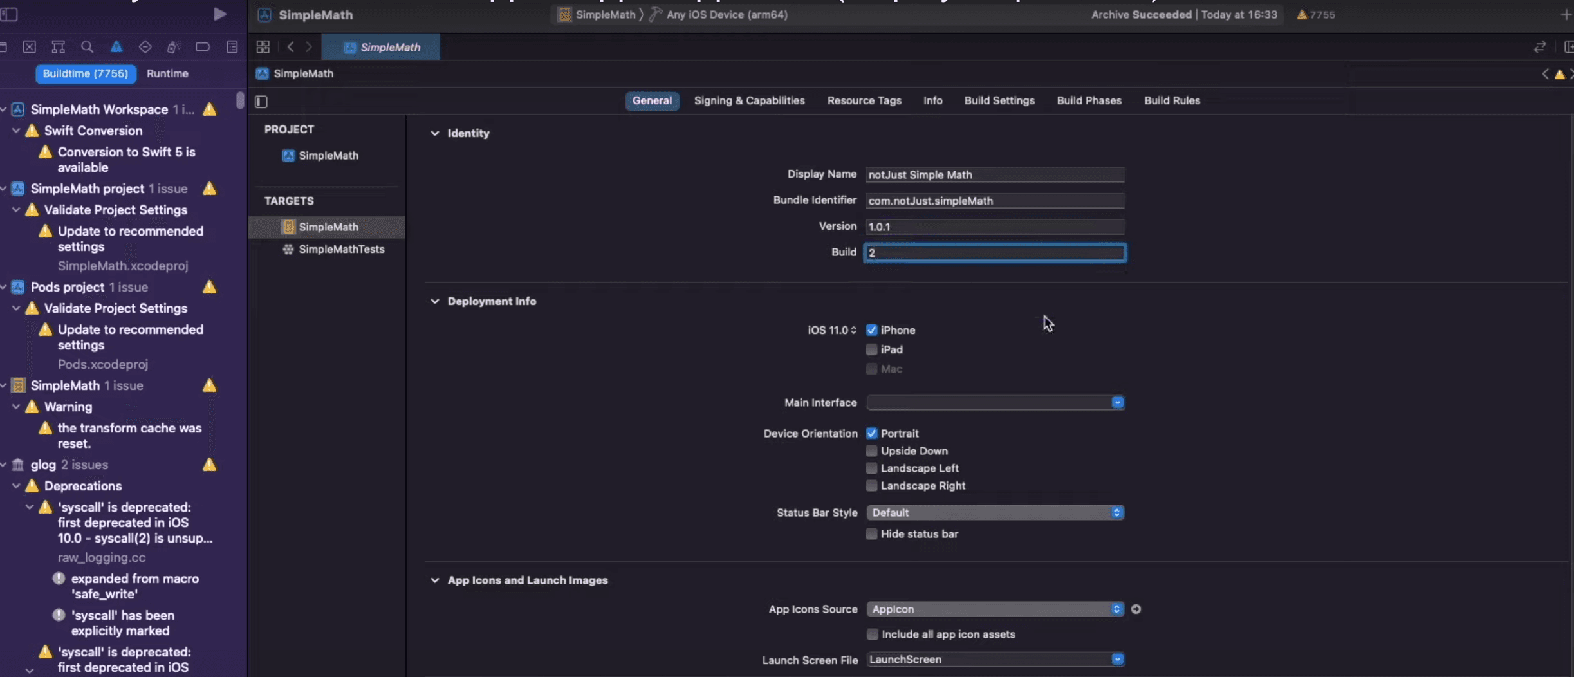Open the Test navigator diamond icon
Viewport: 1574px width, 677px height.
tap(145, 47)
